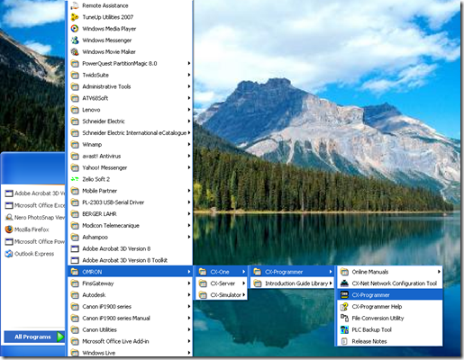464x360 pixels.
Task: Click the PLC Backup Tool icon
Action: click(344, 329)
